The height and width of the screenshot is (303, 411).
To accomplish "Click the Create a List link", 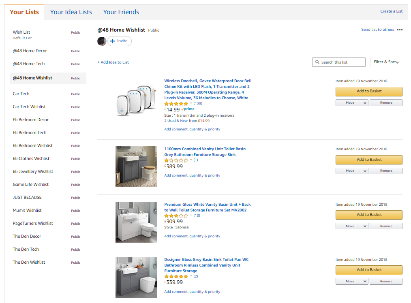I will tap(391, 11).
